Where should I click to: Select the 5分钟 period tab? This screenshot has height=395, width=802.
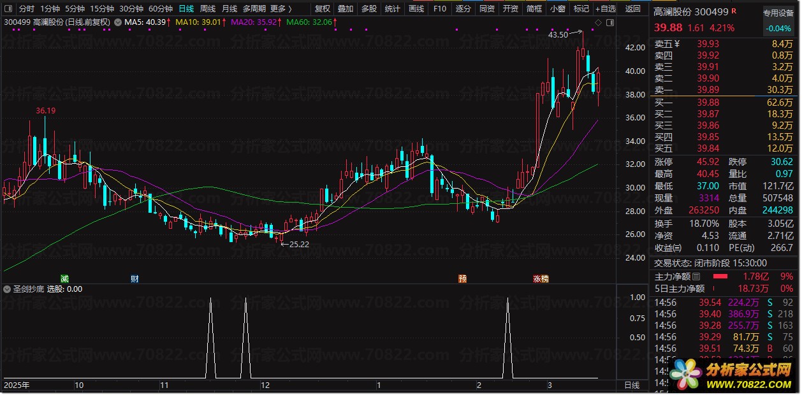[75, 9]
